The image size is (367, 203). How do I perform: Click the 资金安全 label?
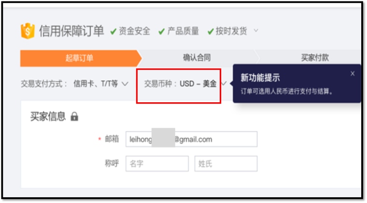click(x=135, y=31)
